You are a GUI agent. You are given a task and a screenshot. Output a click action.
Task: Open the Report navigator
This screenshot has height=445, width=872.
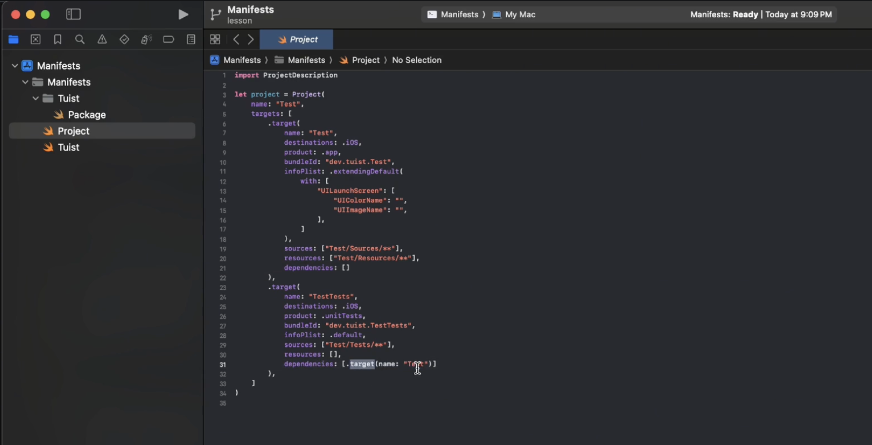pos(191,40)
